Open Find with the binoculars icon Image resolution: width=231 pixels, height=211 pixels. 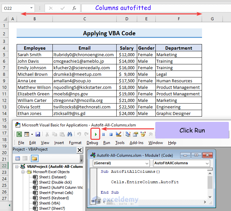tap(69, 134)
